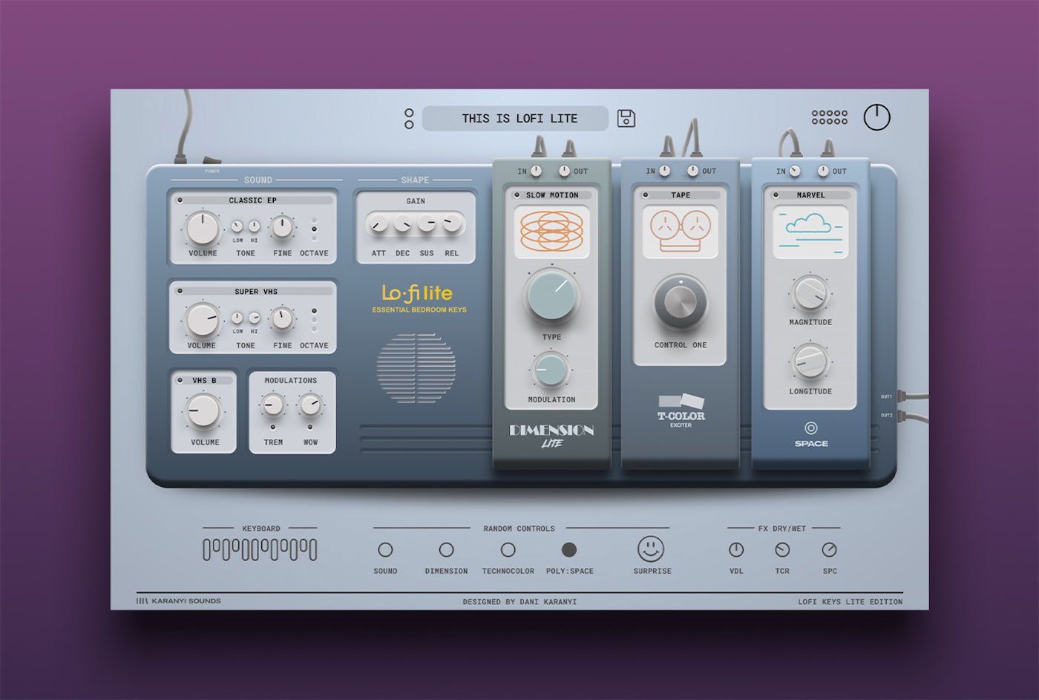Select the filled Poly:Space random control radio
The height and width of the screenshot is (700, 1039).
point(569,550)
